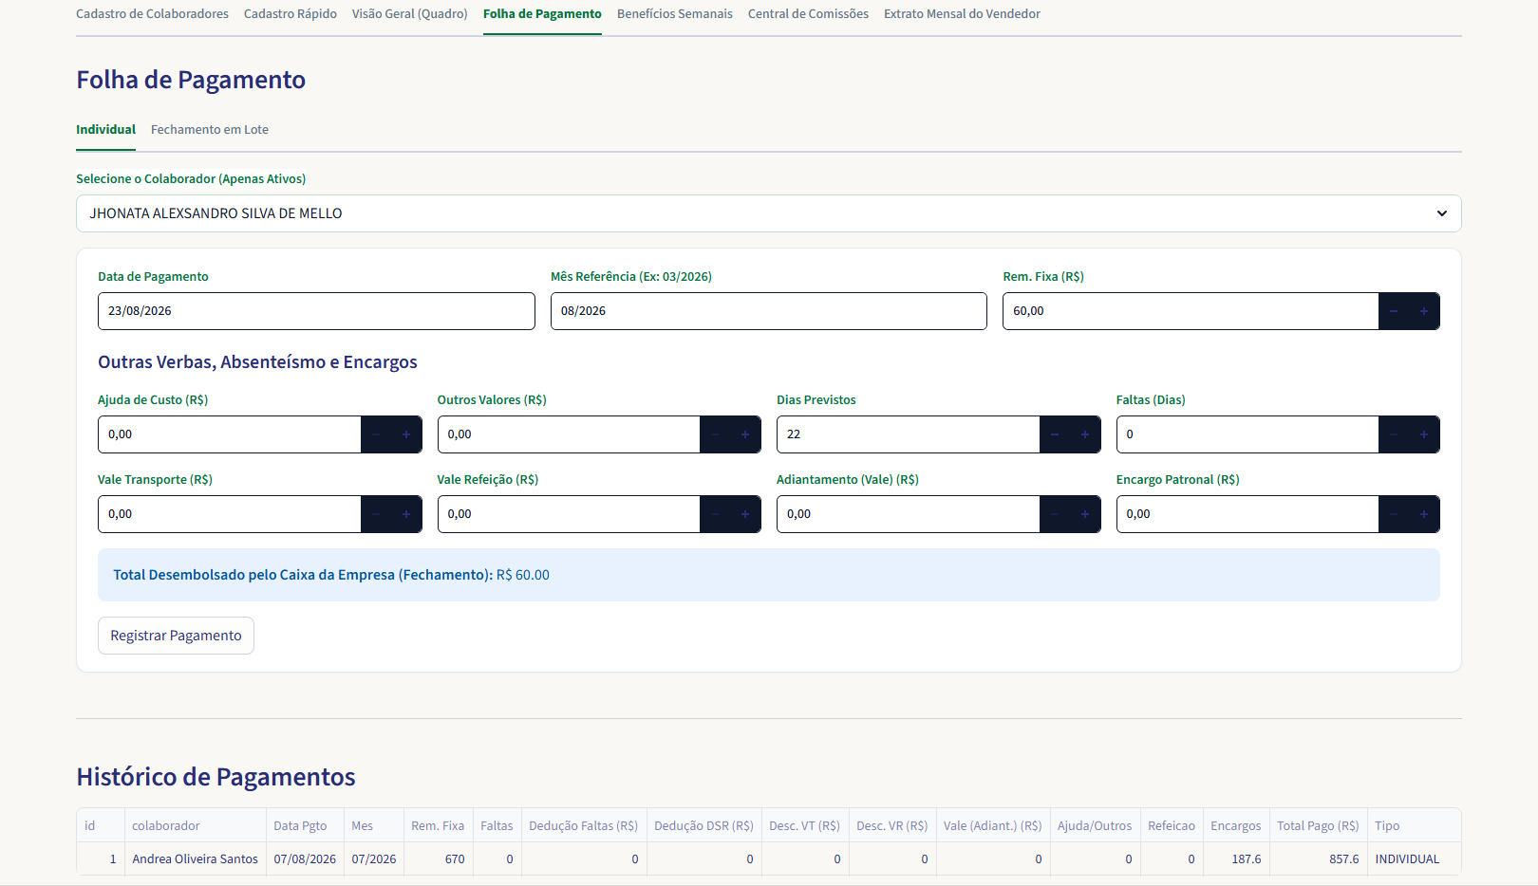
Task: Click the colaborador column header
Action: (195, 825)
